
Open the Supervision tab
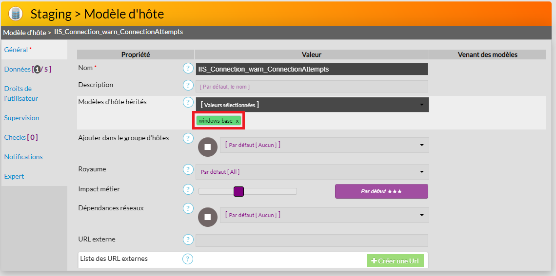21,118
